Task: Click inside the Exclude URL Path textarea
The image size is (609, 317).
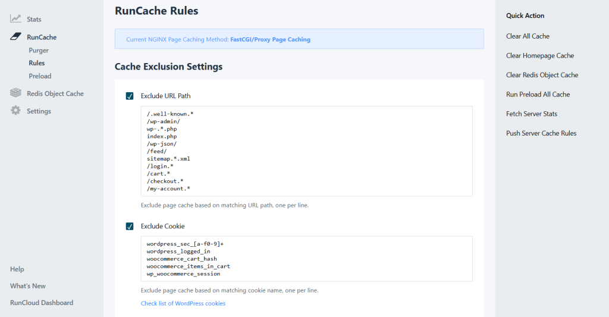Action: pos(306,151)
